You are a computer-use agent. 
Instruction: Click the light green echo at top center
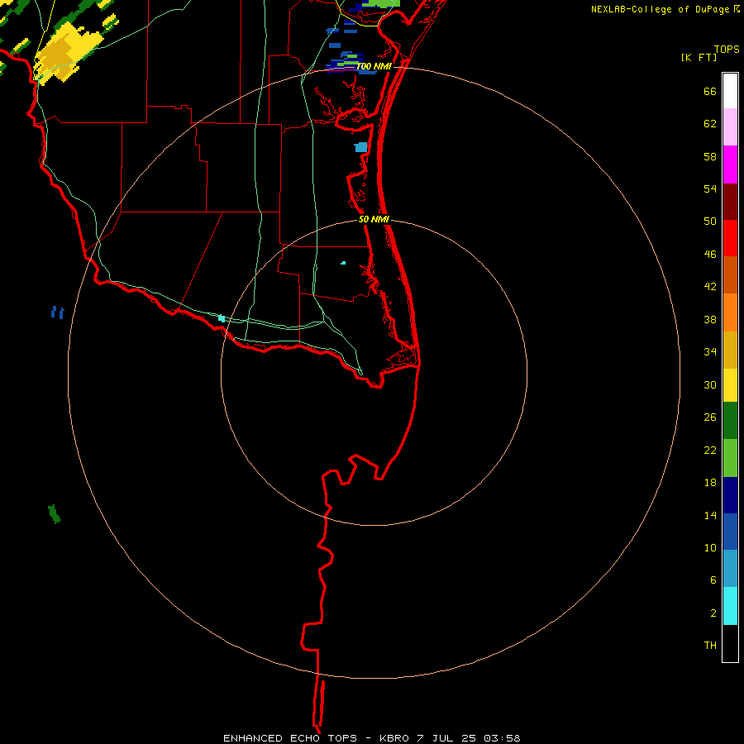pyautogui.click(x=380, y=2)
